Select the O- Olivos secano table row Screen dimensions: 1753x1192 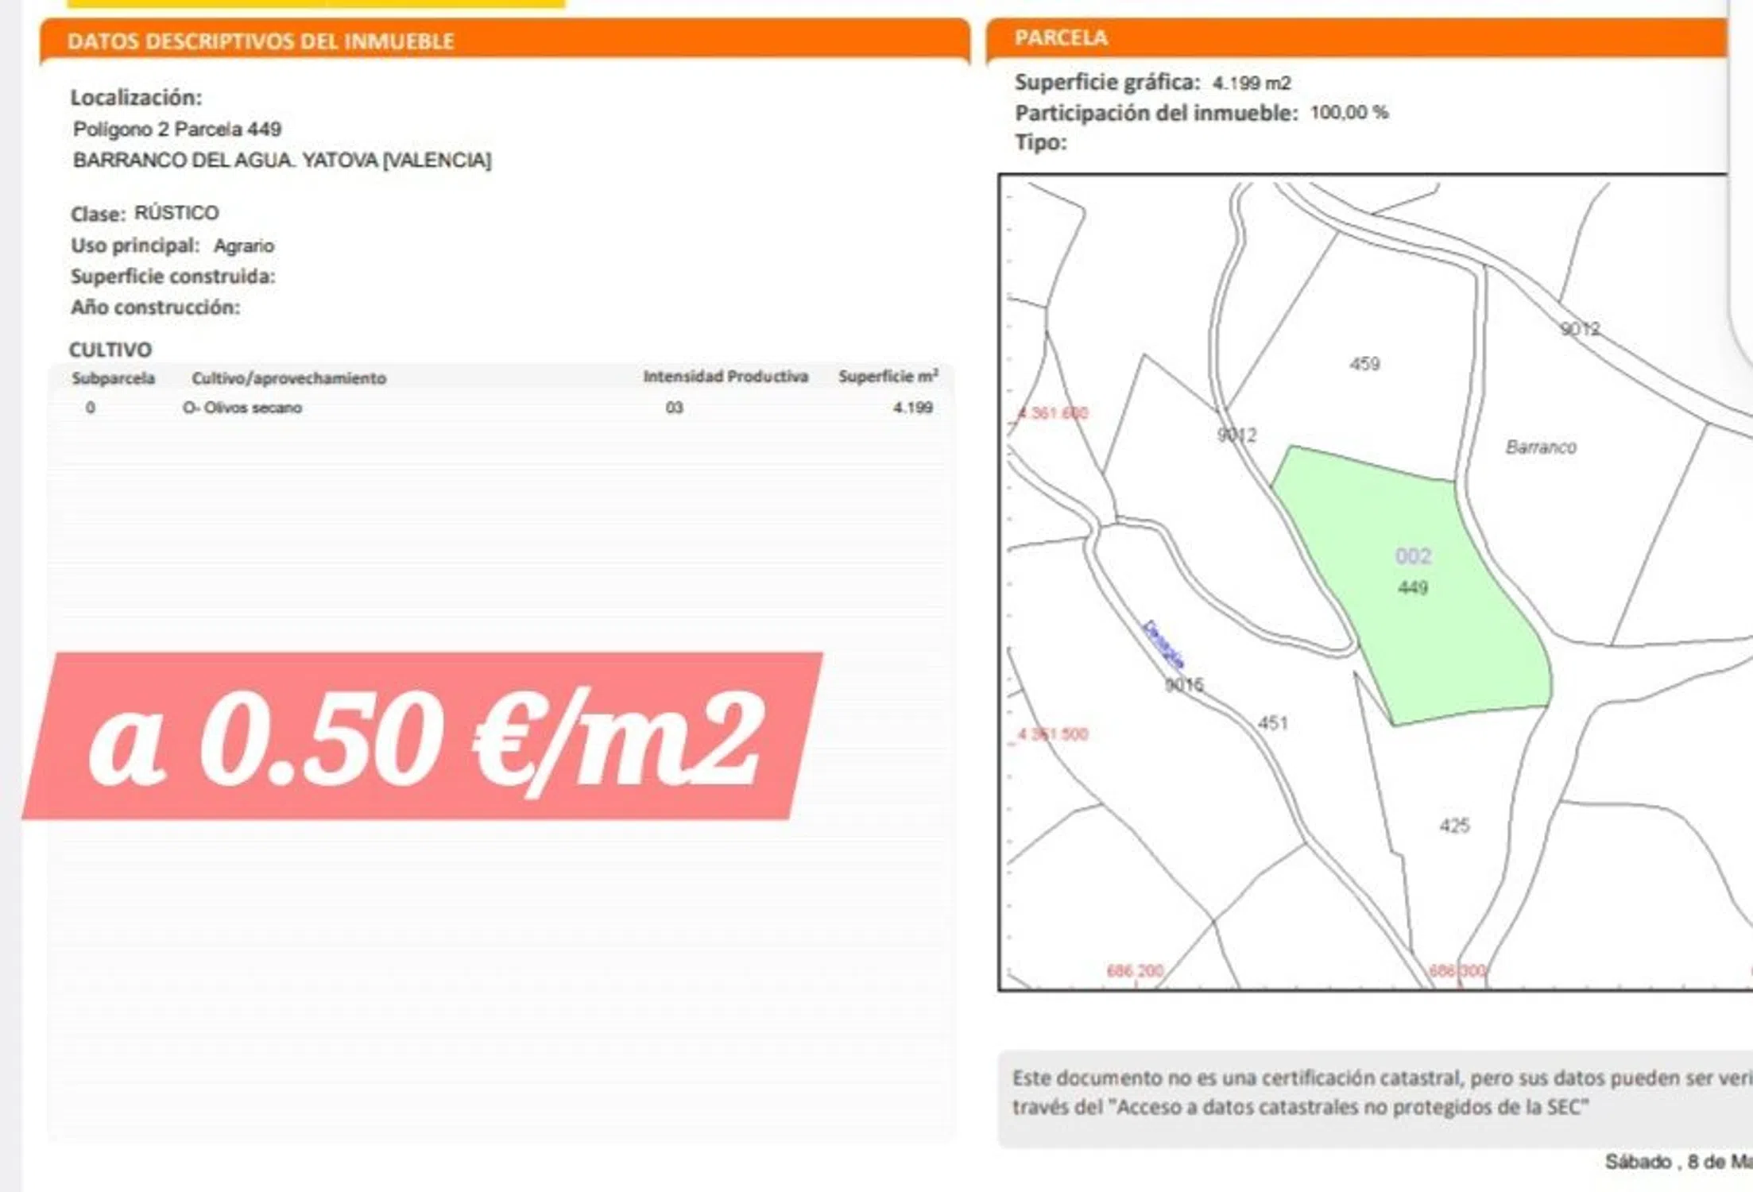[242, 408]
